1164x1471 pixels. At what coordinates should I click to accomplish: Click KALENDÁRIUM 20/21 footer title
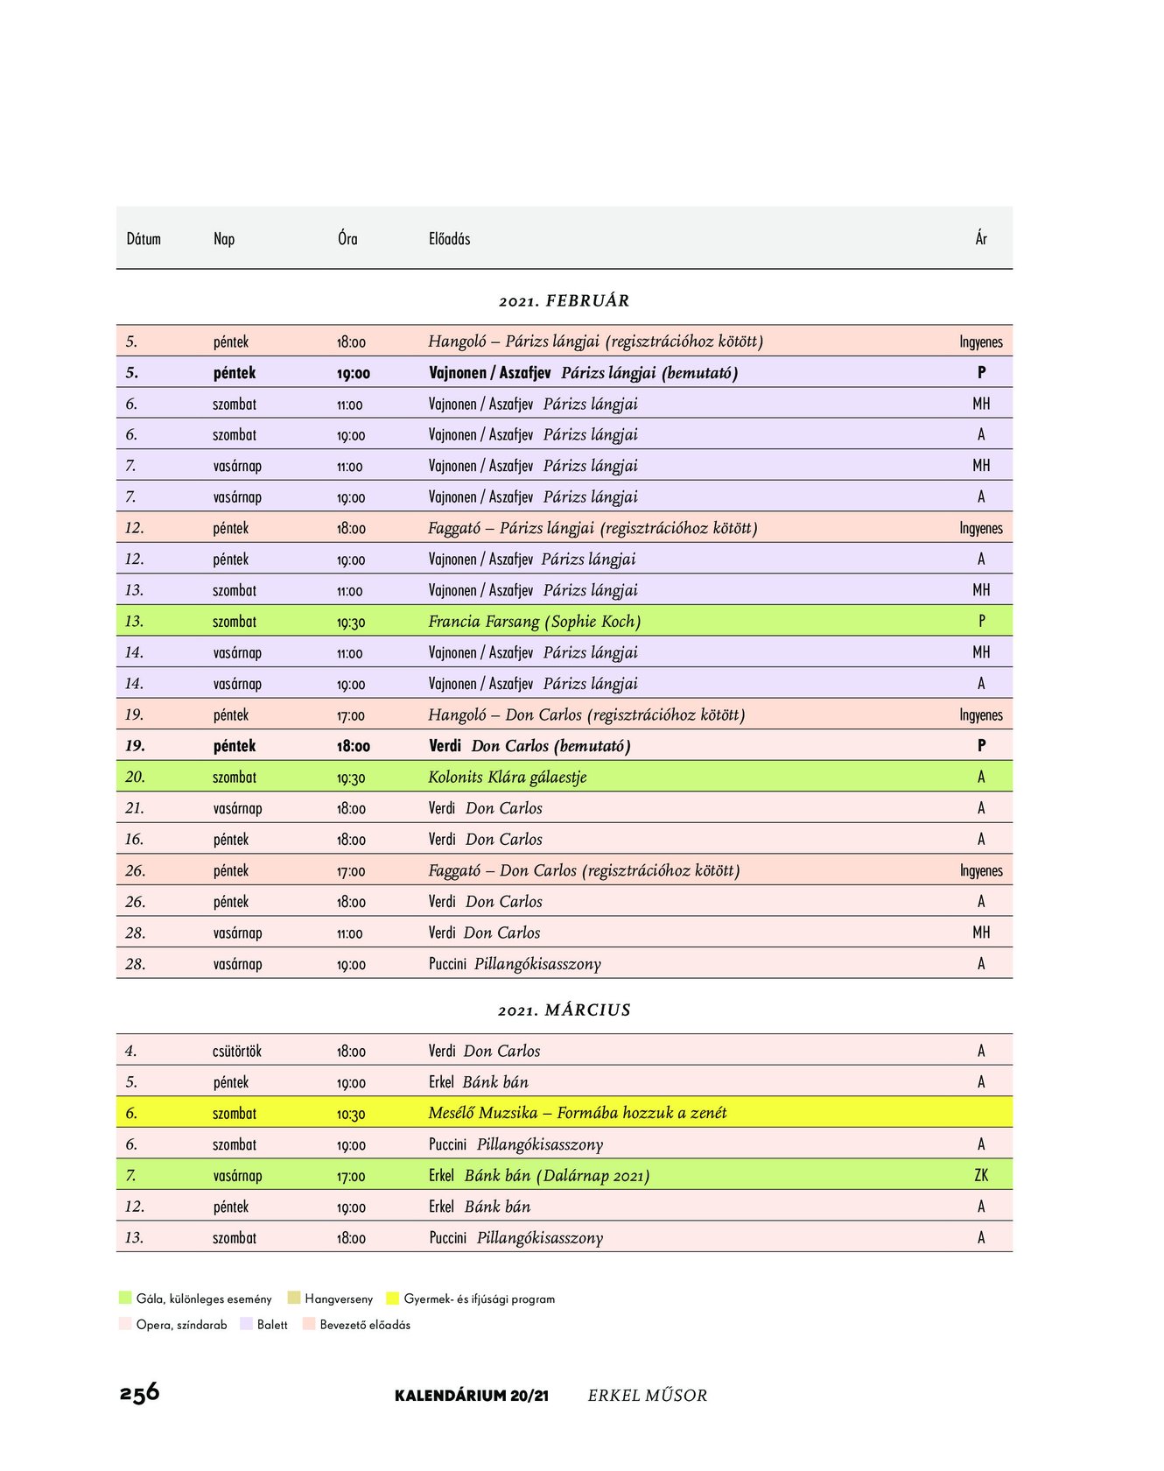pos(472,1396)
